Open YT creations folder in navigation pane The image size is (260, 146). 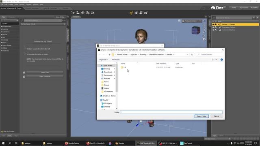pyautogui.click(x=108, y=92)
